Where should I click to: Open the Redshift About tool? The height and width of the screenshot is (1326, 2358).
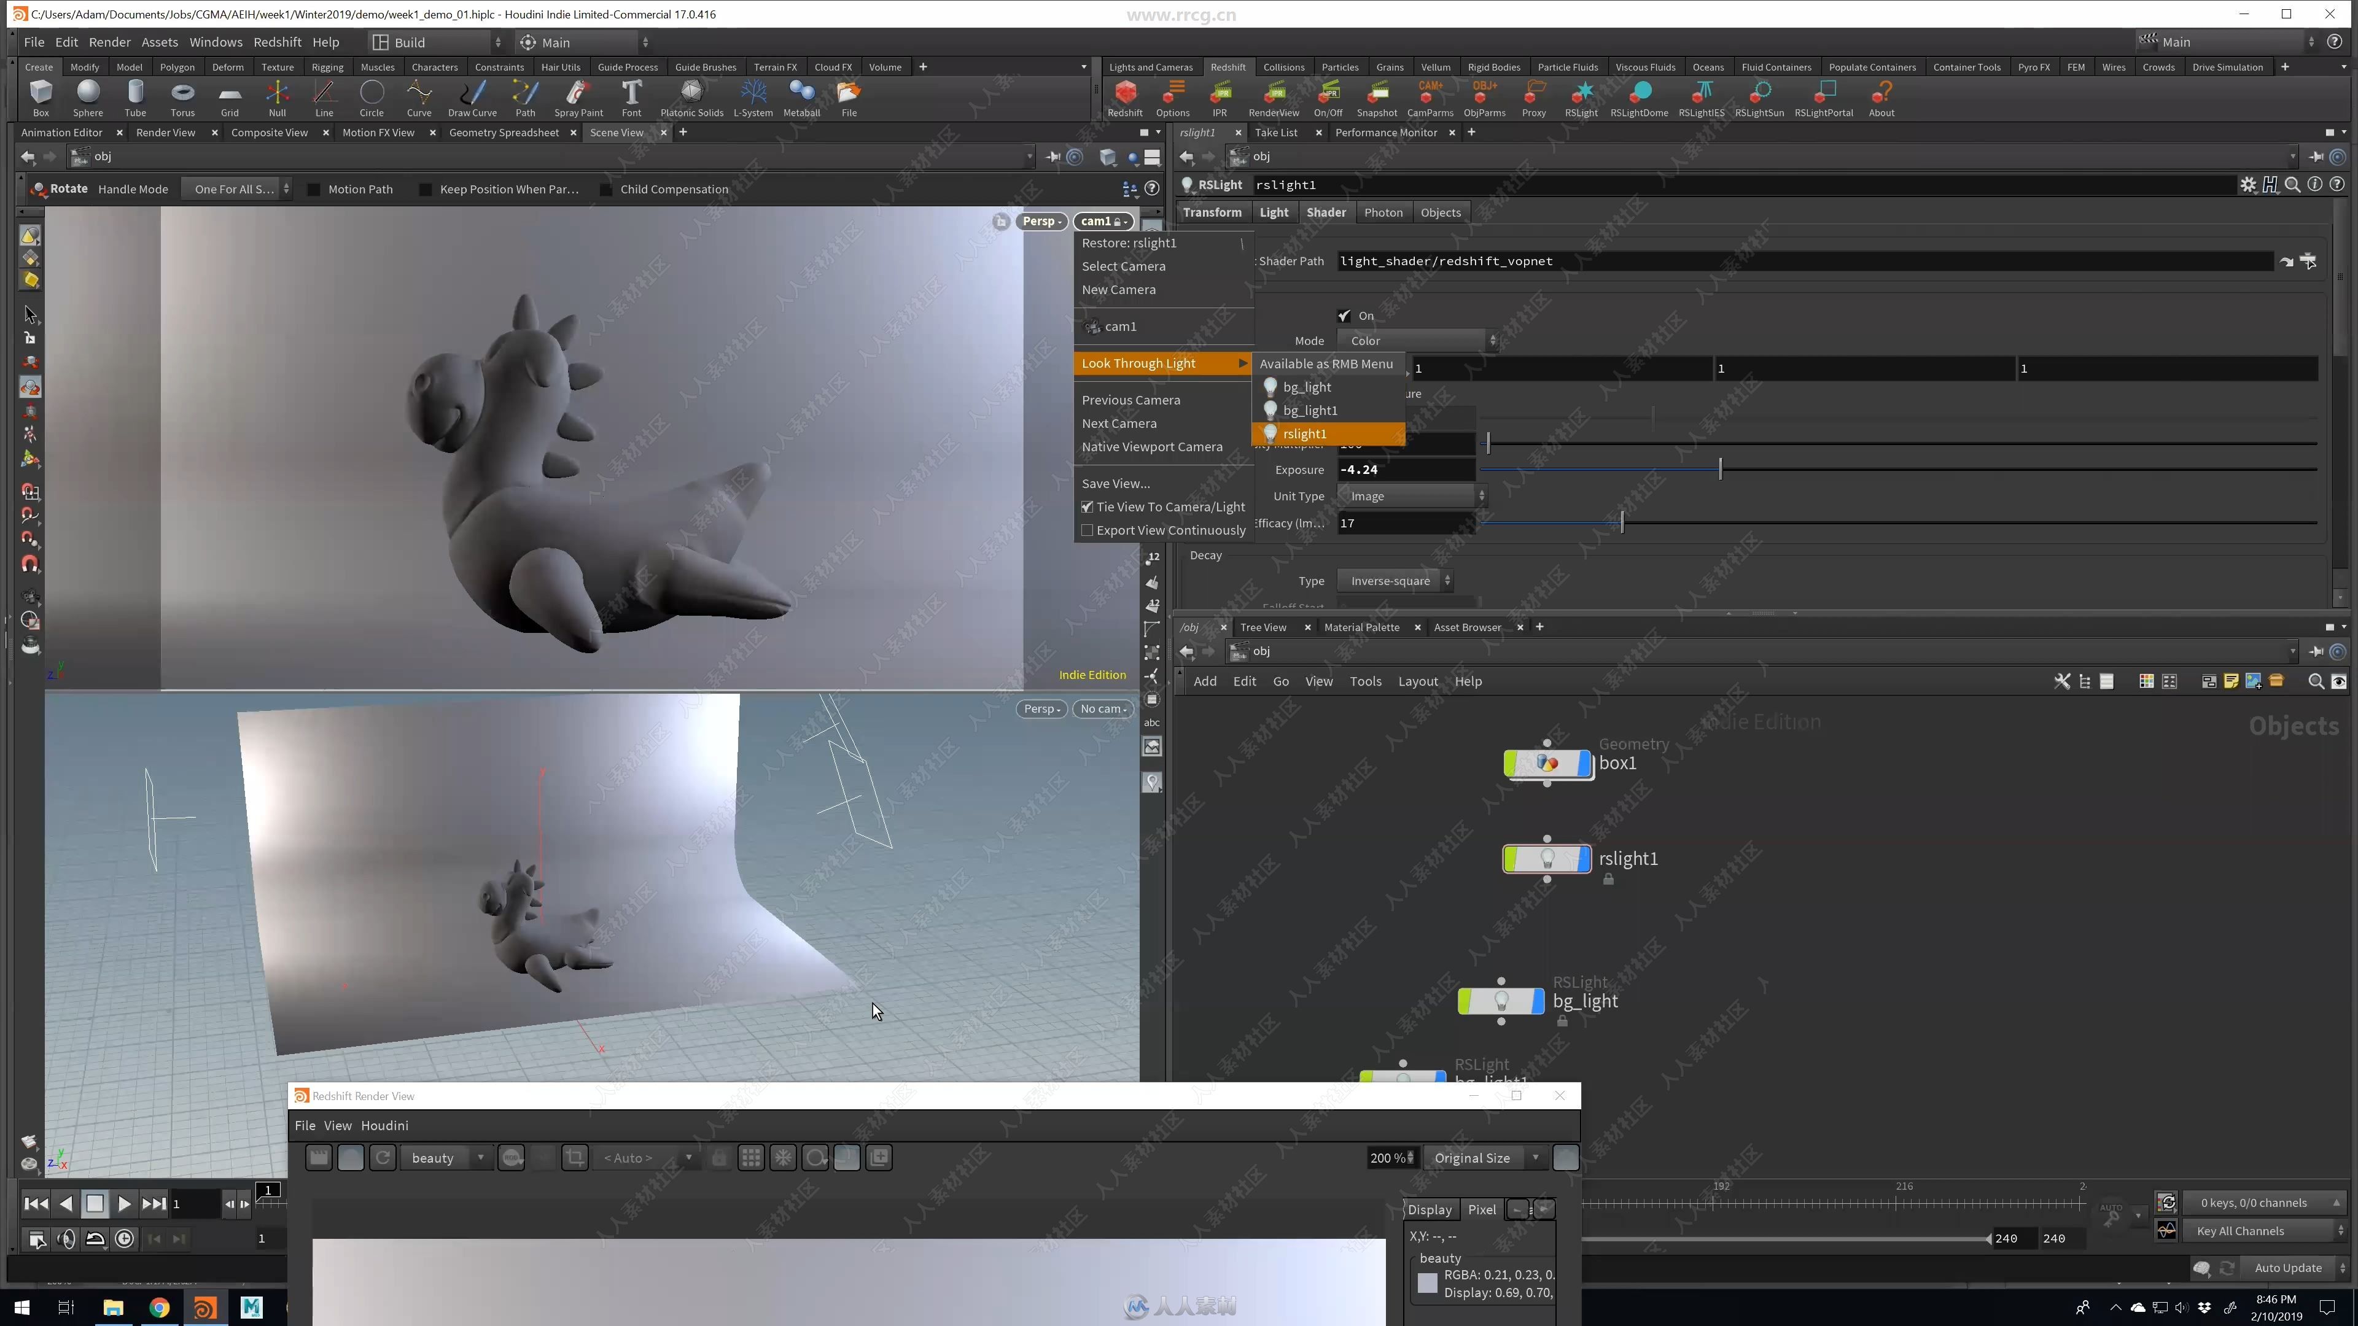point(1881,98)
